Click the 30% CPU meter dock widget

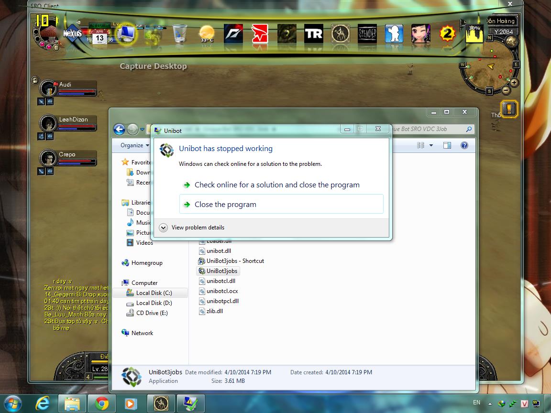(x=474, y=33)
